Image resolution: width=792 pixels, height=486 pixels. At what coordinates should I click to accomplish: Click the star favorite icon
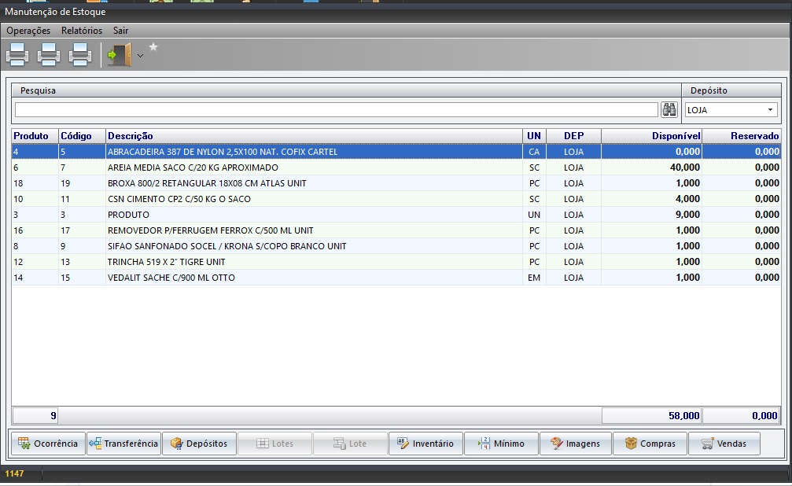(x=153, y=47)
